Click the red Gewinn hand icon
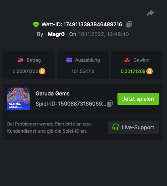 (127, 60)
